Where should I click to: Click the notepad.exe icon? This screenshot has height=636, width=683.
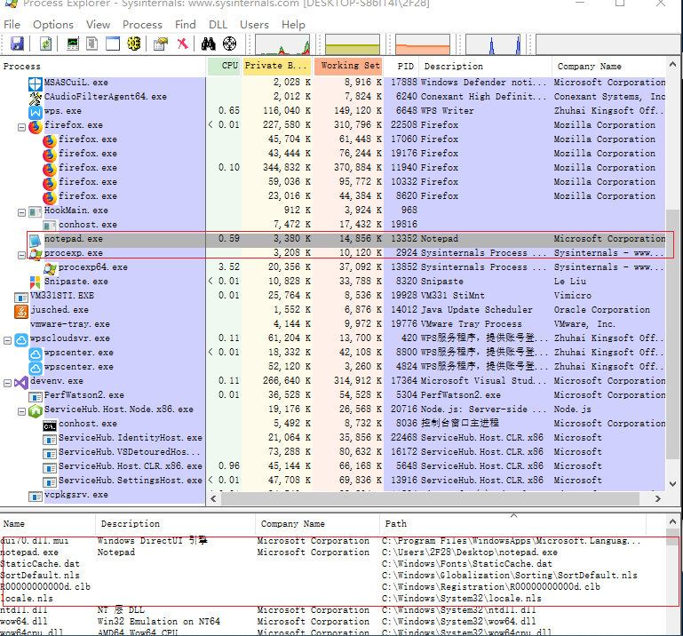pos(36,240)
